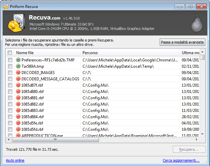Sort by the Percorso column header
This screenshot has width=210, height=166.
pyautogui.click(x=130, y=52)
